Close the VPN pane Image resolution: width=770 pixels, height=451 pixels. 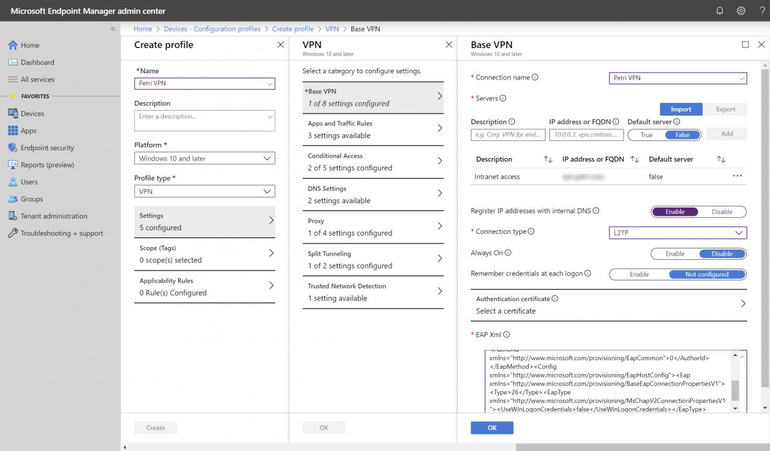449,44
